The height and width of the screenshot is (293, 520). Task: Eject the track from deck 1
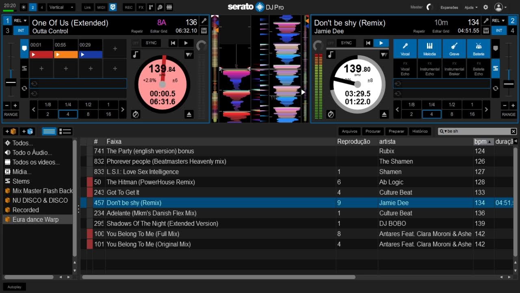pyautogui.click(x=189, y=114)
